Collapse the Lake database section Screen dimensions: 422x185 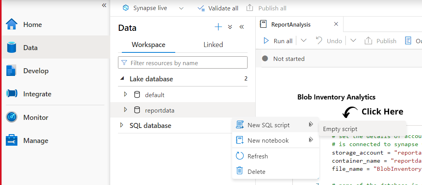tap(122, 79)
